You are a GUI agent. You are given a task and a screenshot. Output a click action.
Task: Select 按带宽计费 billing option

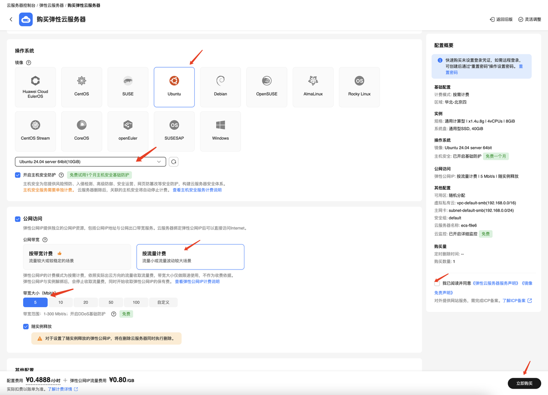[x=77, y=257]
